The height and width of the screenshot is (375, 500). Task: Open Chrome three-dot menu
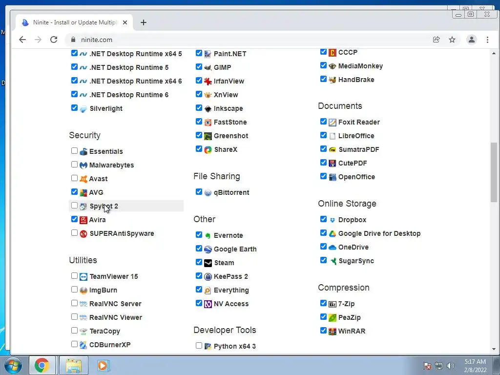point(487,40)
